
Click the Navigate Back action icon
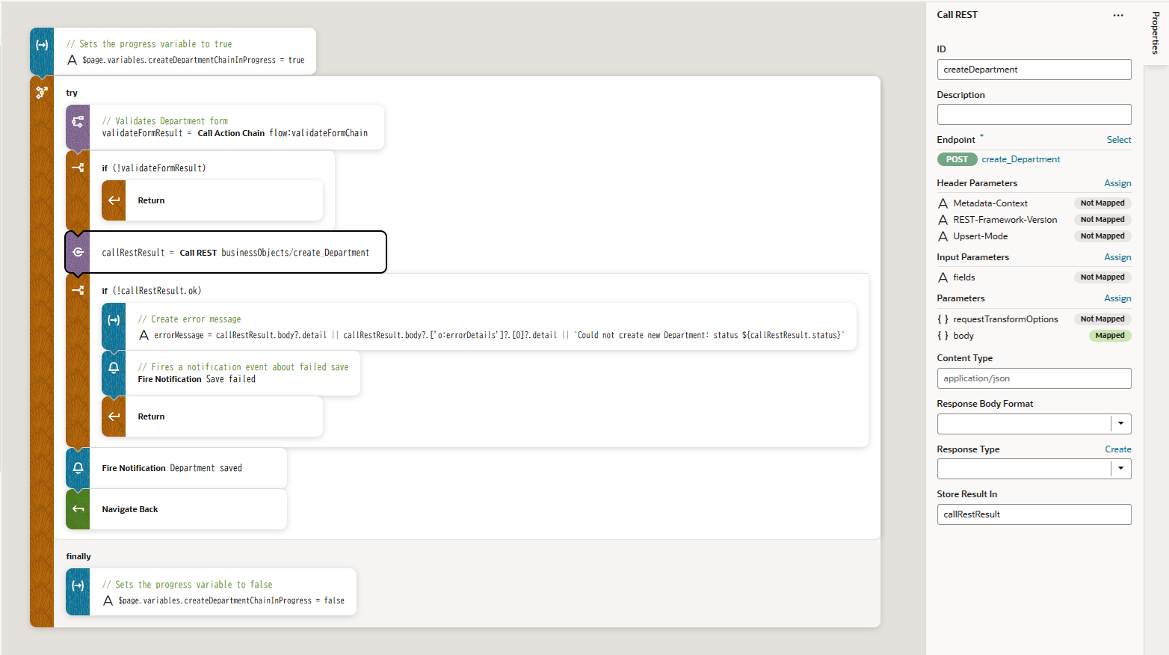[x=78, y=509]
